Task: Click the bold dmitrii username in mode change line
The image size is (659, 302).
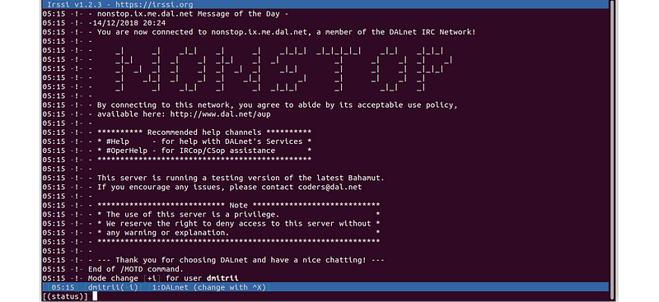Action: coord(222,278)
